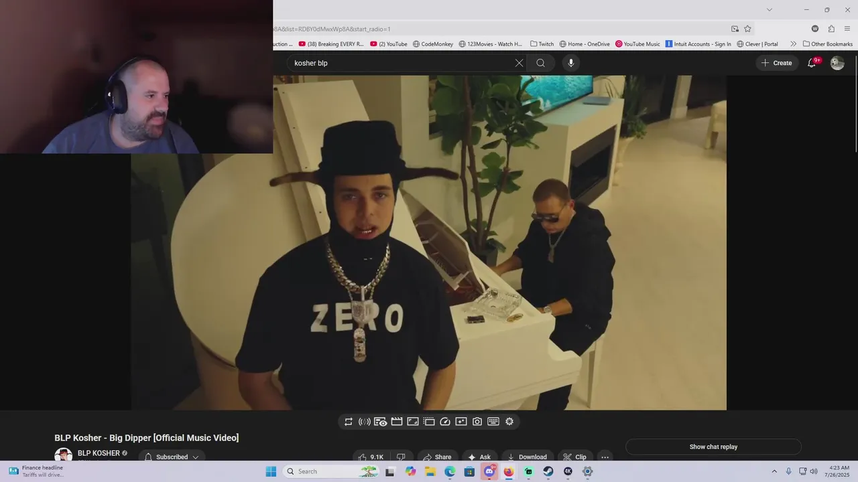Click the Ask button
Image resolution: width=858 pixels, height=482 pixels.
(x=479, y=457)
